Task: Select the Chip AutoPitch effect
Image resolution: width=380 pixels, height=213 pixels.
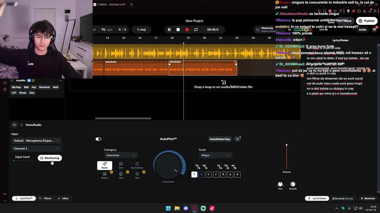Action: [x=137, y=175]
